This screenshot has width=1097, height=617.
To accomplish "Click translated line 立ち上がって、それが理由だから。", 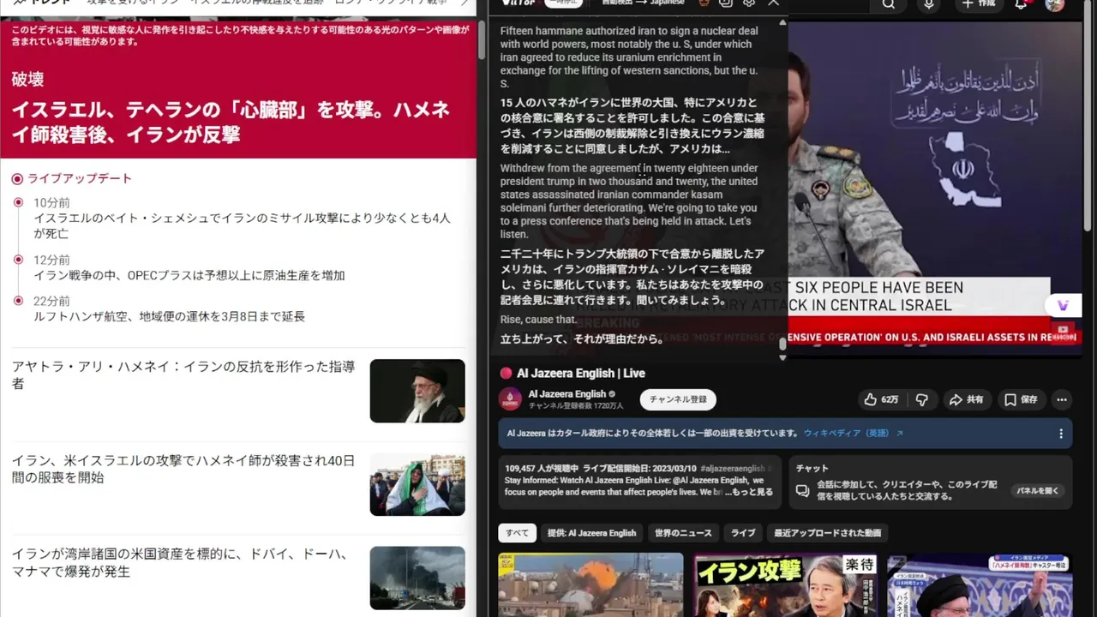I will 582,339.
